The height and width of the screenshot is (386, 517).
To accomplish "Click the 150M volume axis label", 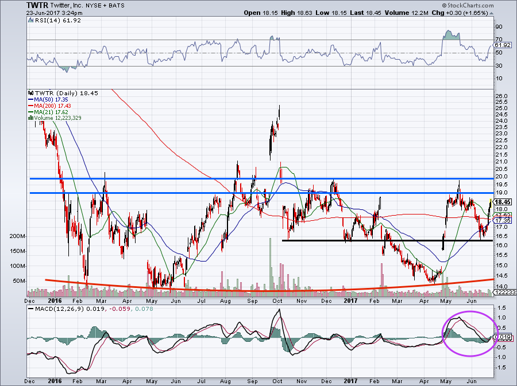I will [17, 251].
